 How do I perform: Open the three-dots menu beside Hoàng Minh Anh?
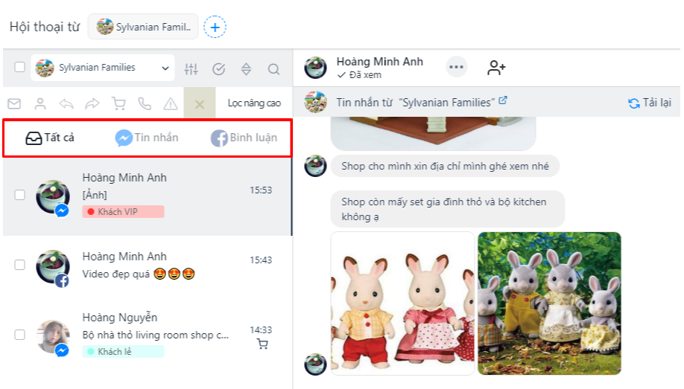click(x=456, y=67)
